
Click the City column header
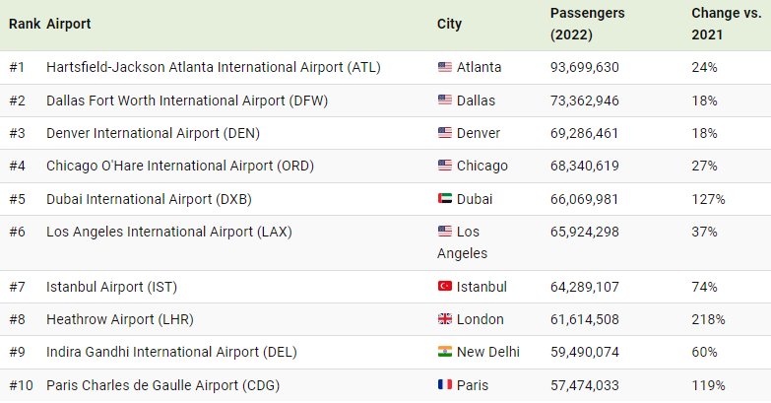point(449,23)
